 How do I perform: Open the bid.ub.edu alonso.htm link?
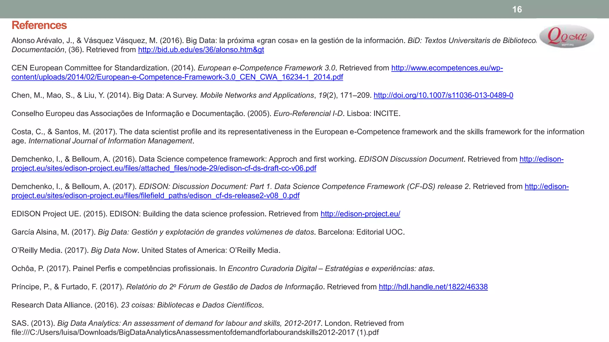coord(201,50)
